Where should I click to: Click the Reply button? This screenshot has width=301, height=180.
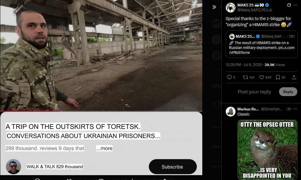click(288, 92)
